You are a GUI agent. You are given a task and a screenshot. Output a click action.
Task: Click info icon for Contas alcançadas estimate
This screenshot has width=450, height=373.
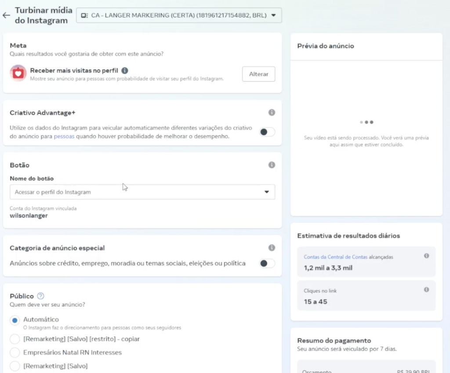tap(426, 256)
